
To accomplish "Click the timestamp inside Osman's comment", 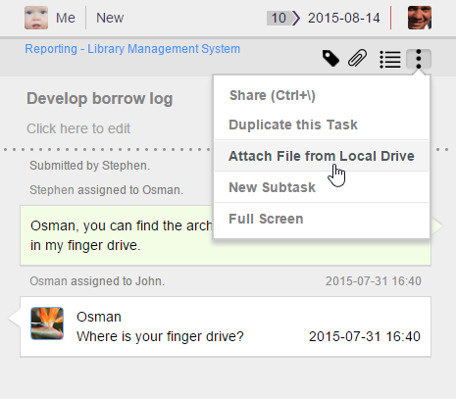I will (x=365, y=336).
